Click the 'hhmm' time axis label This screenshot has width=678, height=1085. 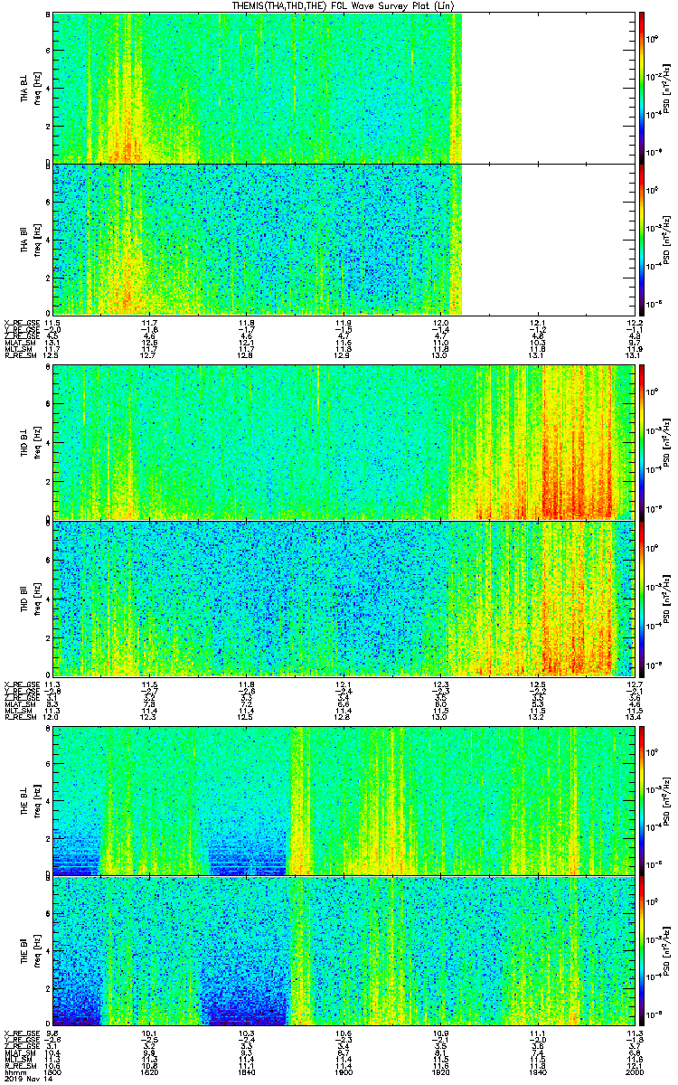15,1071
